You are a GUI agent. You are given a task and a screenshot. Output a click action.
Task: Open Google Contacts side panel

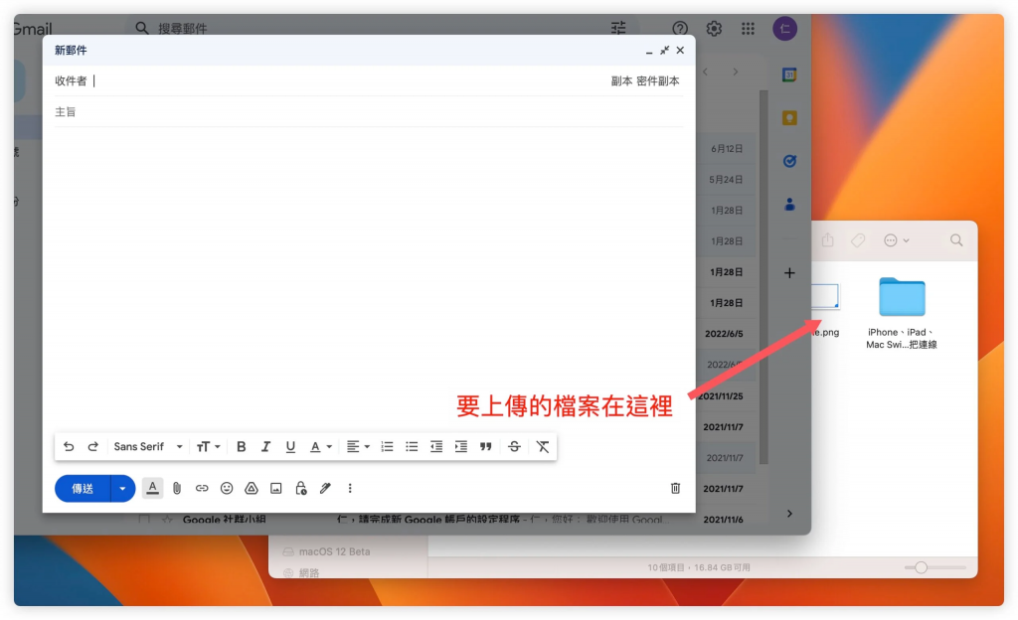[789, 205]
